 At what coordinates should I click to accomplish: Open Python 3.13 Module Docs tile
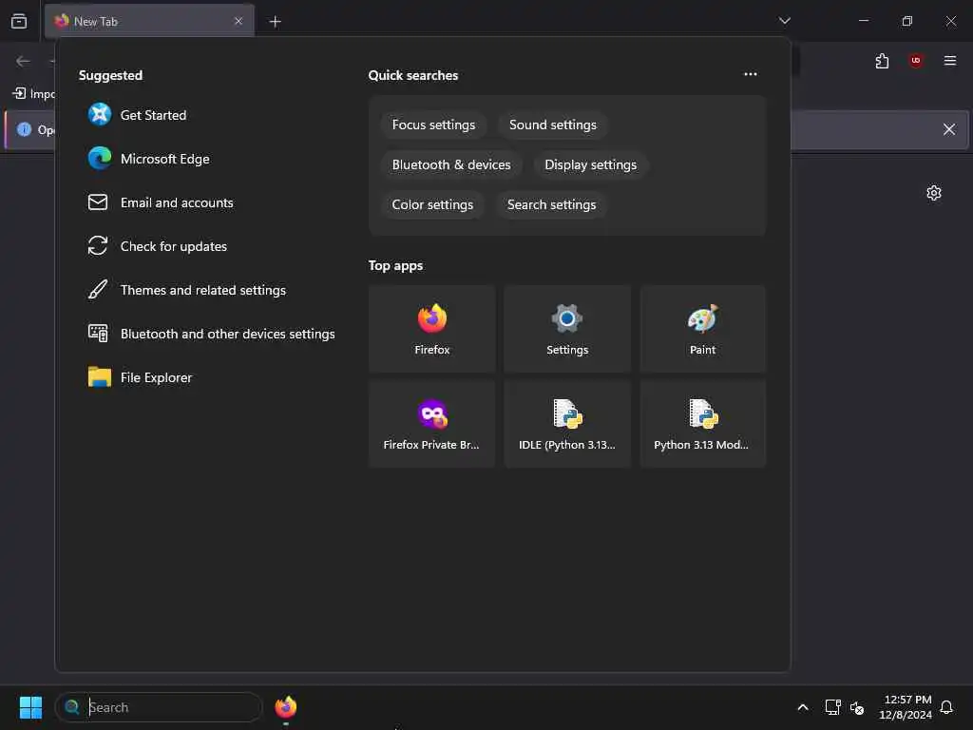click(702, 424)
